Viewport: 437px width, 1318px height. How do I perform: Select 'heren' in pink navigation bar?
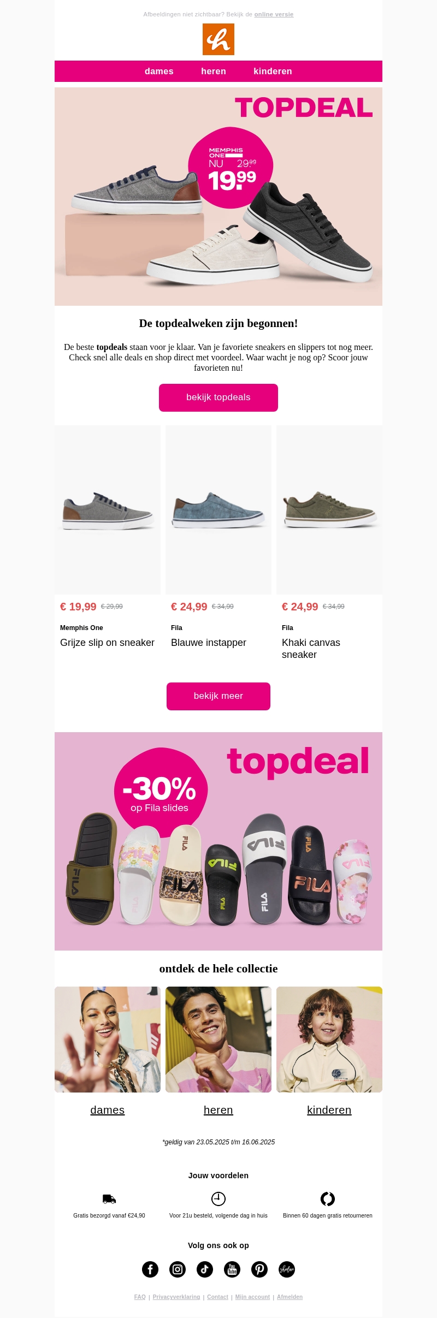[x=214, y=72]
